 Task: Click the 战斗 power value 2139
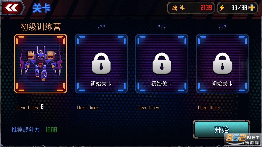pos(206,8)
